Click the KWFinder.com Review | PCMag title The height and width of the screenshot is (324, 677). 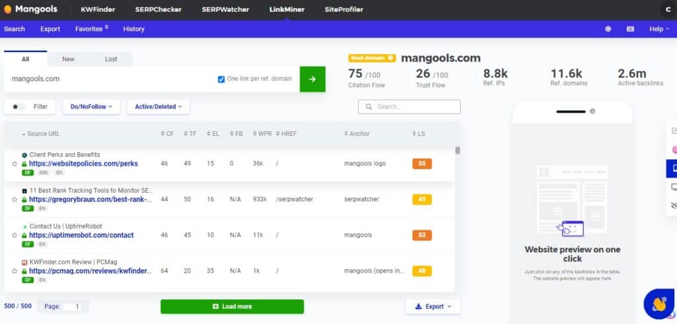tap(73, 262)
